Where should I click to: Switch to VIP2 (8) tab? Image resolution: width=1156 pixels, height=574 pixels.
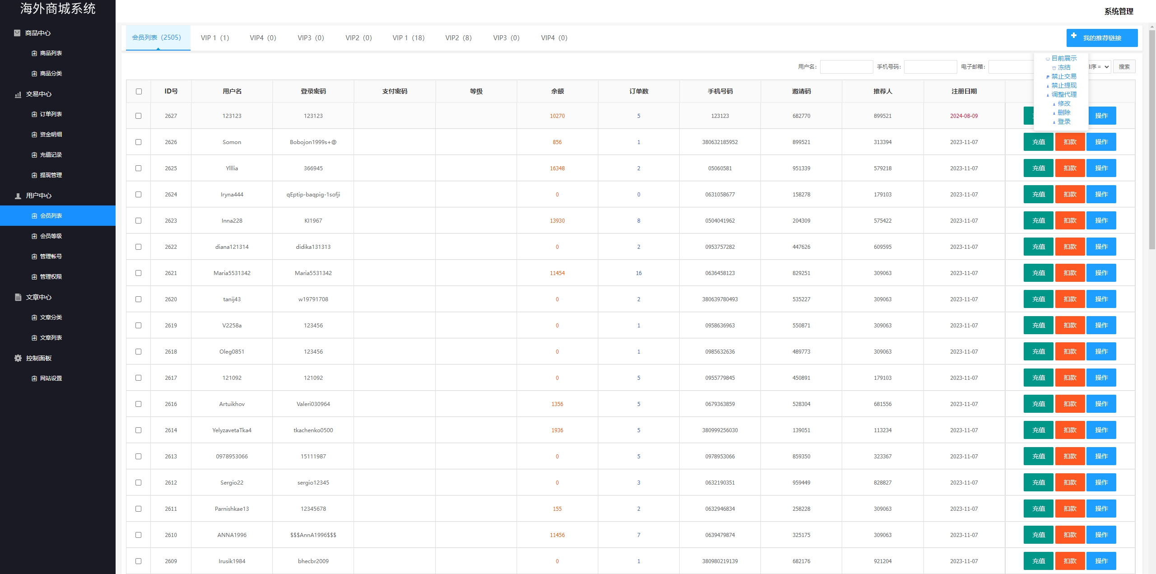pos(457,37)
